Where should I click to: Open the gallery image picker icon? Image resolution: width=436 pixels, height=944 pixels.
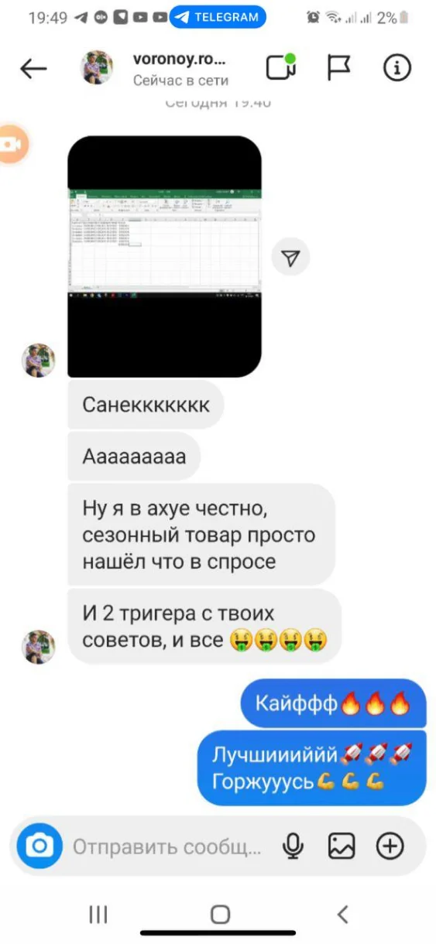(x=341, y=847)
